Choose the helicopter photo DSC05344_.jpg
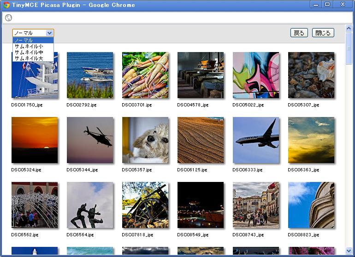 coord(90,140)
